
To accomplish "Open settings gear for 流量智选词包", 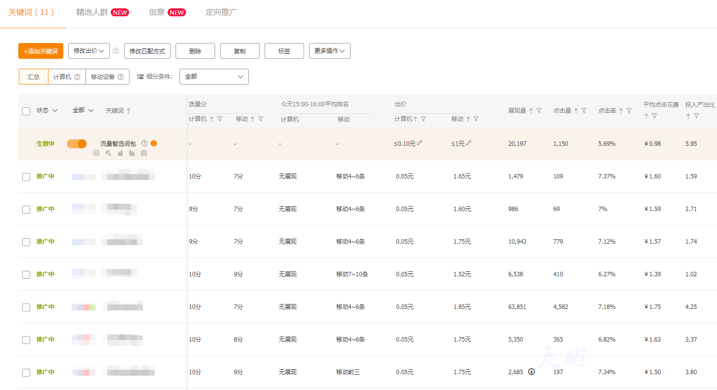I will pos(96,153).
